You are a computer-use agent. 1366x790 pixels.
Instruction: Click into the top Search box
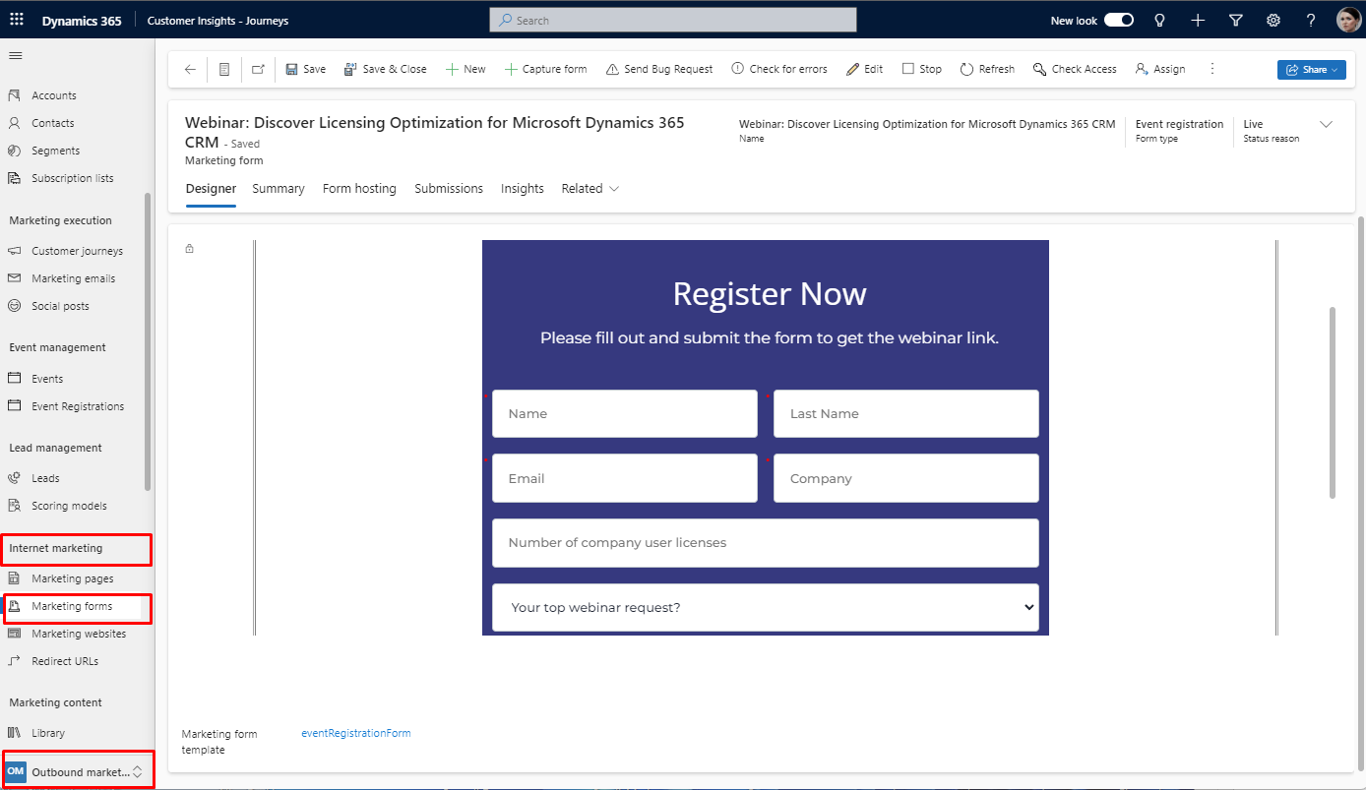pos(673,20)
